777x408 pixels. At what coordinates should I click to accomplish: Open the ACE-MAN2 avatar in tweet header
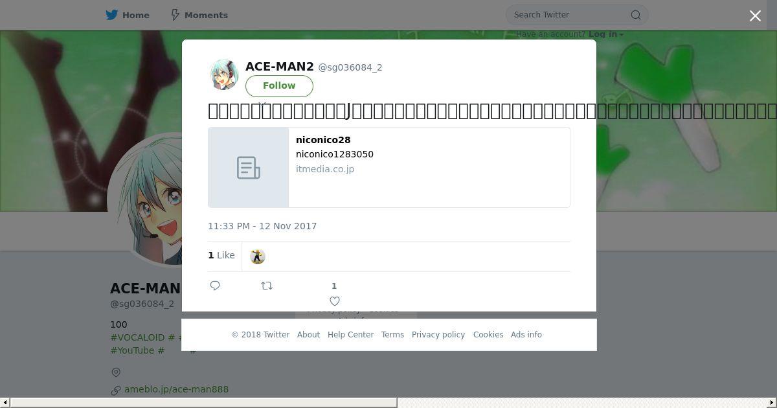click(x=224, y=74)
